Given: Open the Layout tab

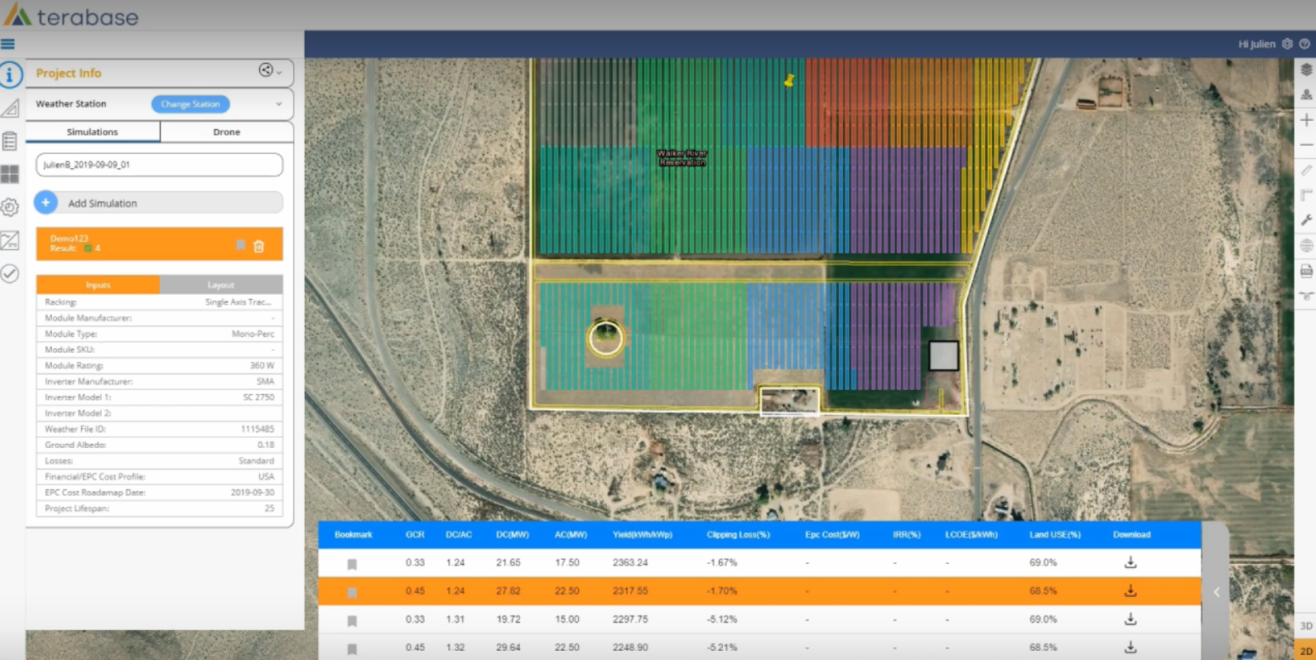Looking at the screenshot, I should click(220, 285).
